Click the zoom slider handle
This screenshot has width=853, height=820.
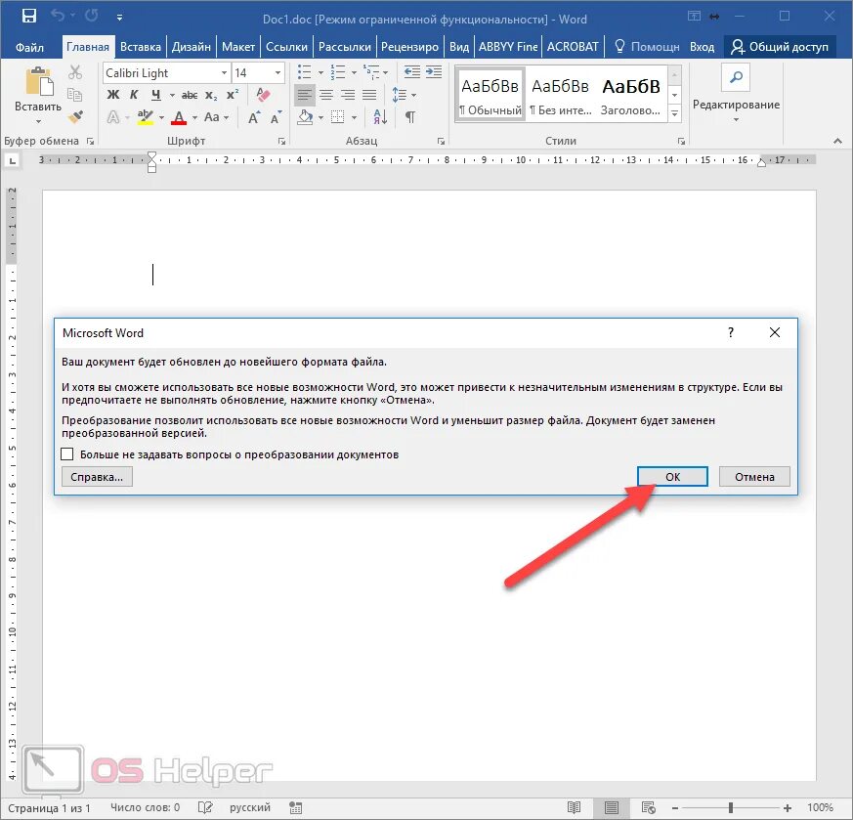(x=731, y=808)
